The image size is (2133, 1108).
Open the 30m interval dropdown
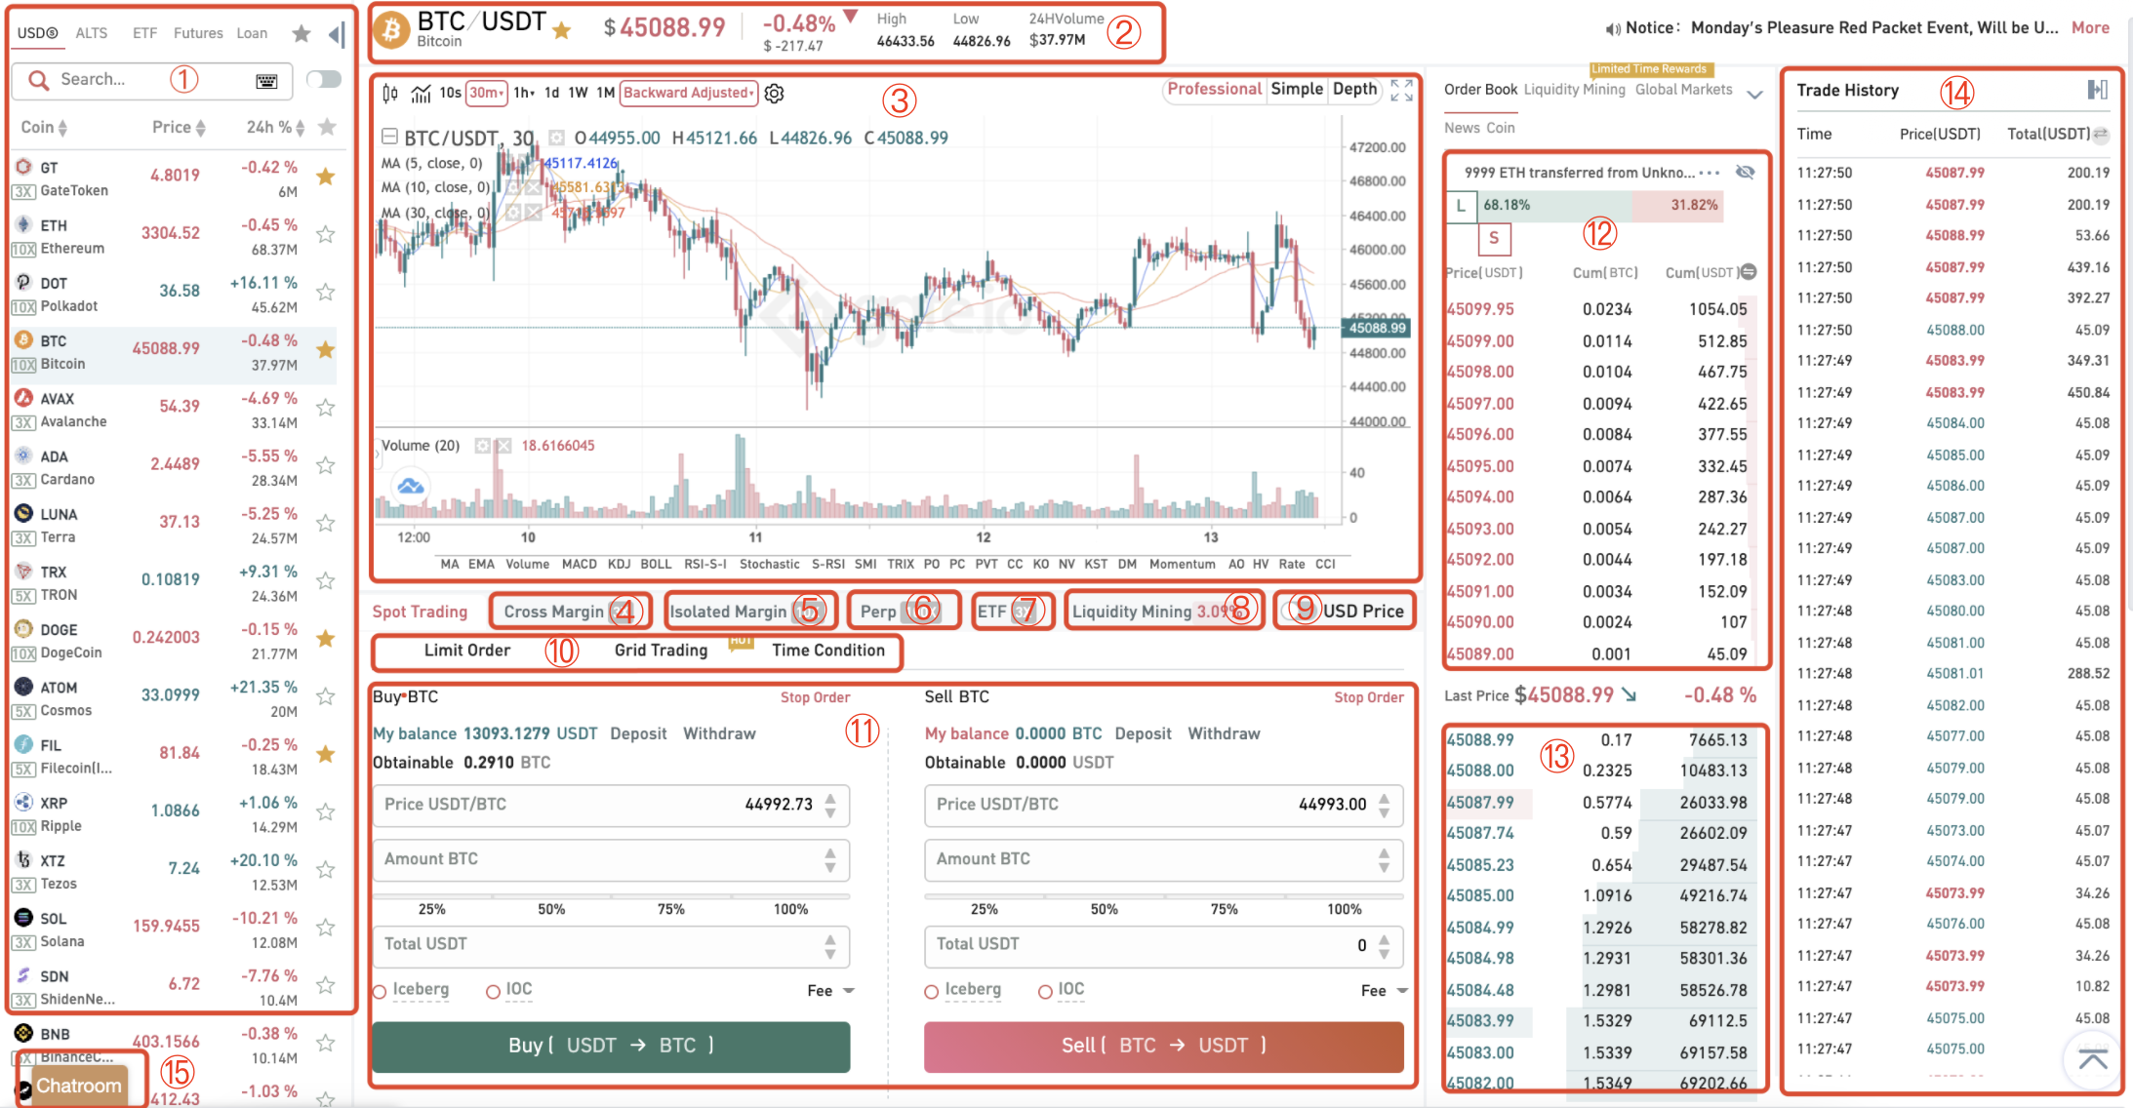tap(487, 93)
